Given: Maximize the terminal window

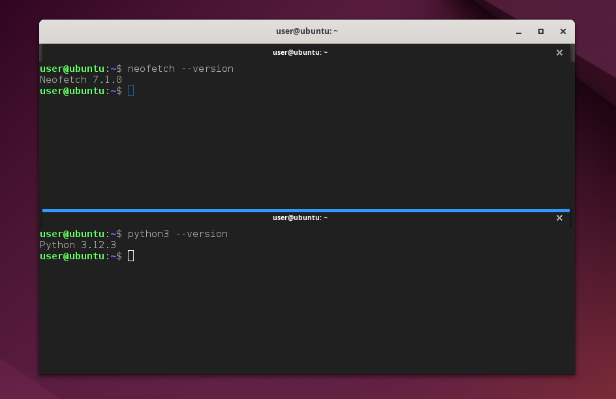Looking at the screenshot, I should pyautogui.click(x=541, y=31).
